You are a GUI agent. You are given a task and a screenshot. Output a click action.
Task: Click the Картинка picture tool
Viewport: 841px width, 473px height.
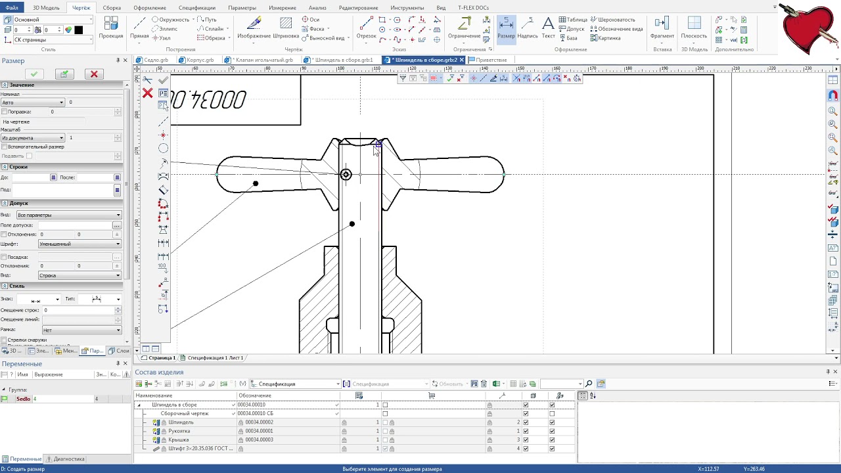(x=606, y=38)
